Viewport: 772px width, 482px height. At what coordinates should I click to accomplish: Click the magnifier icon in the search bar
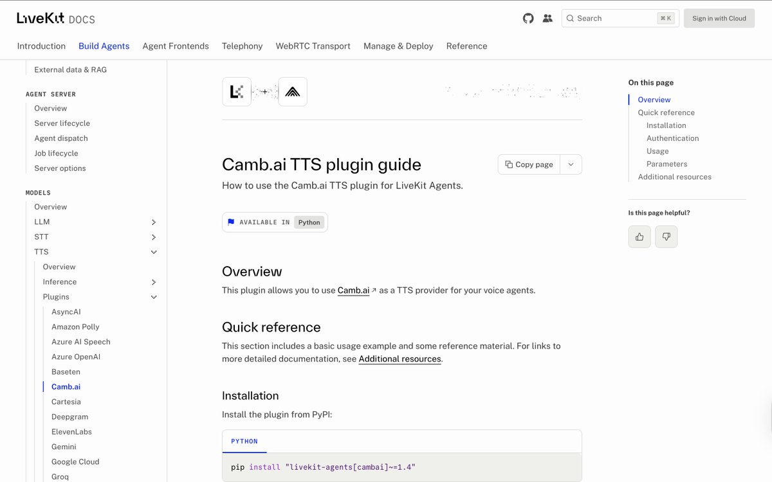[570, 19]
